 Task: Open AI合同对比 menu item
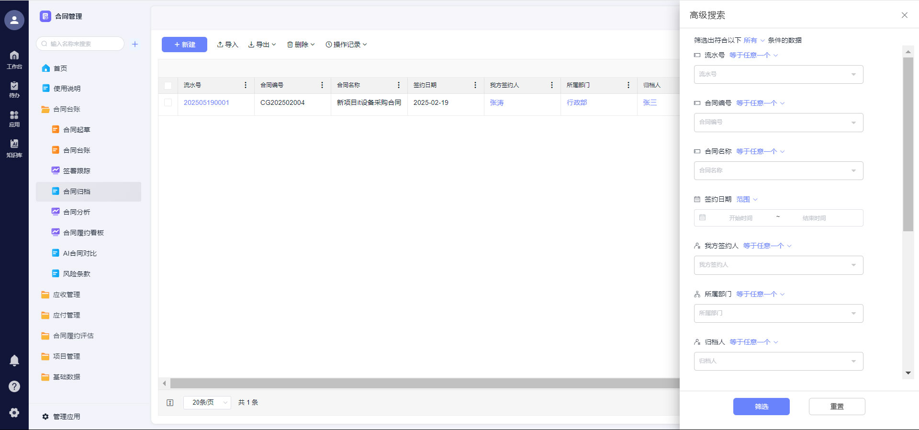pos(79,253)
